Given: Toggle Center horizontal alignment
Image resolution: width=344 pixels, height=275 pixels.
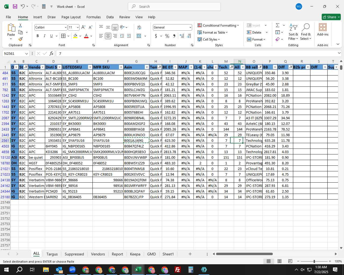Looking at the screenshot, I should click(x=108, y=36).
